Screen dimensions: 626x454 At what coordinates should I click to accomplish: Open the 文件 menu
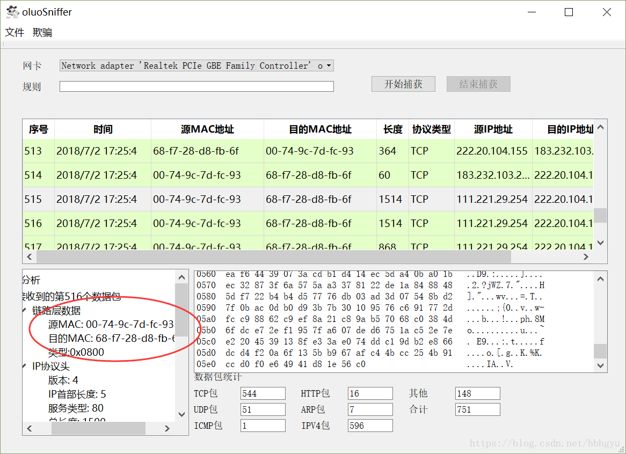tap(15, 32)
